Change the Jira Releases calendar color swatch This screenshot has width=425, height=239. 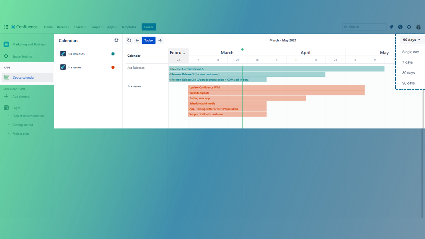pyautogui.click(x=113, y=54)
